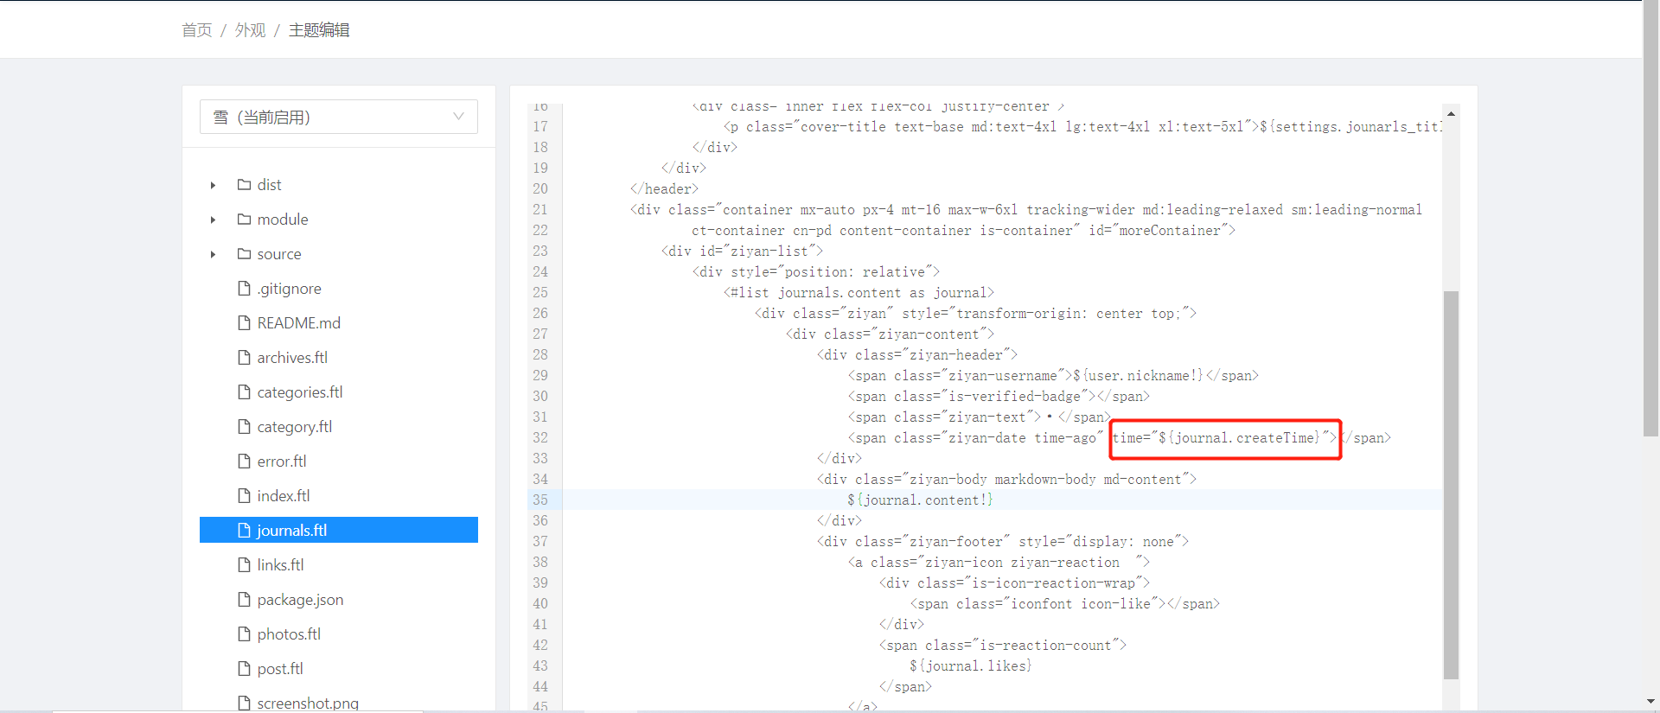Click the folder icon for dist
The image size is (1660, 713).
pos(244,184)
